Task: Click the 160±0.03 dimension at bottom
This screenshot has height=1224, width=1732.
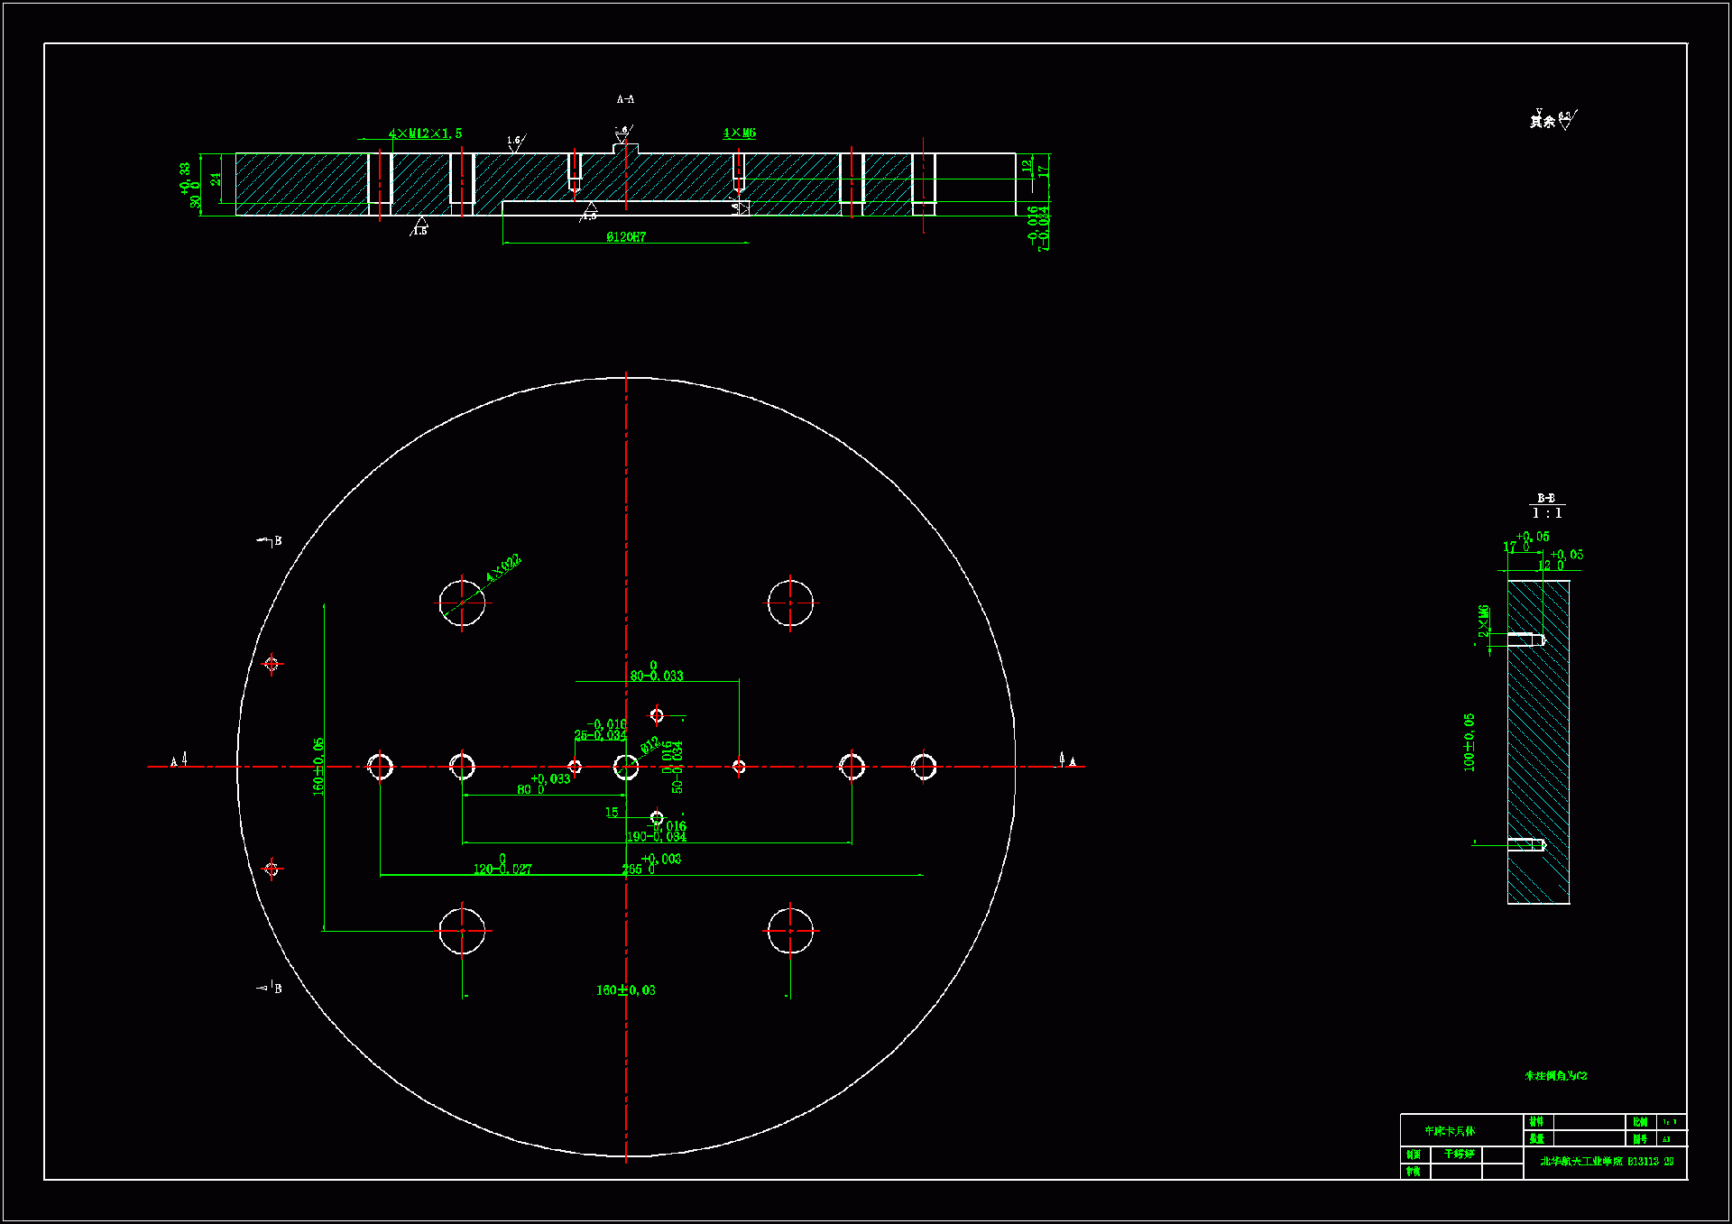Action: point(625,990)
